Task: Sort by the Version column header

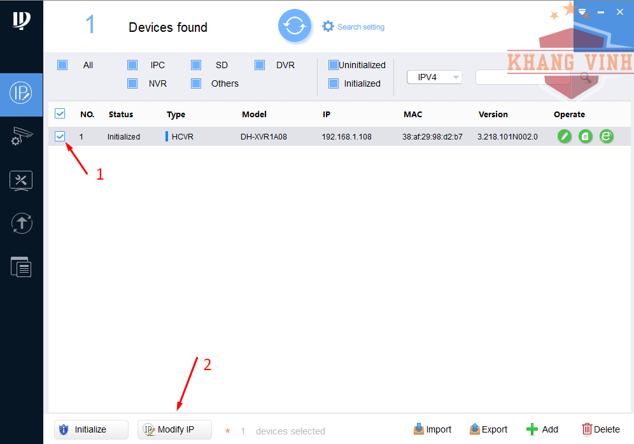Action: point(493,114)
